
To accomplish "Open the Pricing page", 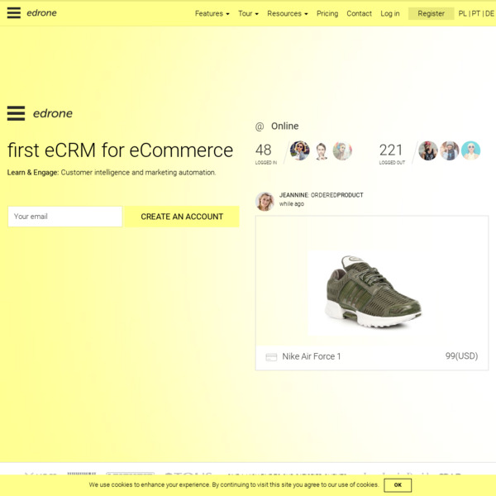I will 327,13.
